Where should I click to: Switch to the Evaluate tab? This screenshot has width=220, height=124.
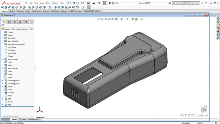coord(64,11)
